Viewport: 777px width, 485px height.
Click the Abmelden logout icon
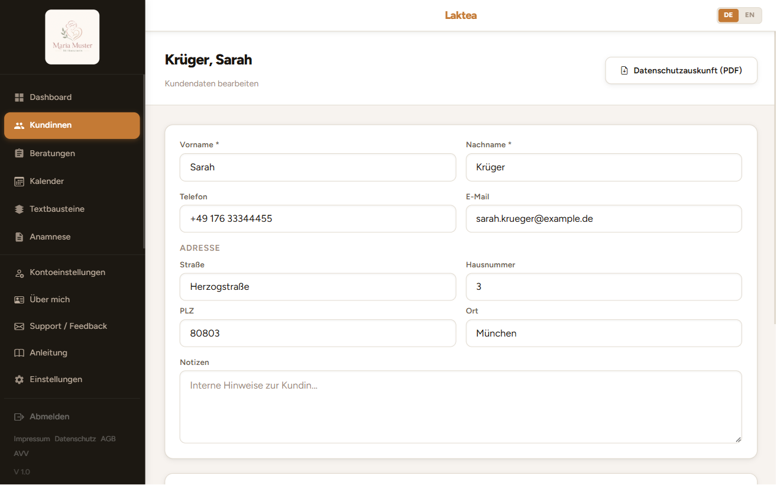tap(19, 417)
